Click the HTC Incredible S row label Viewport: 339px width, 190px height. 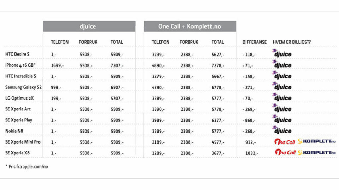point(20,76)
